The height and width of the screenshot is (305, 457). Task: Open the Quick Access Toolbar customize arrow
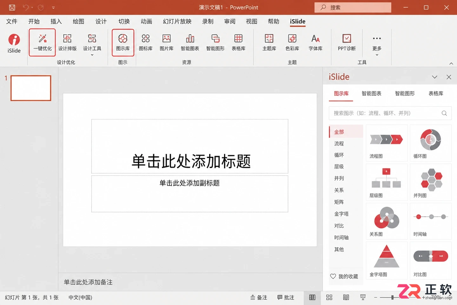53,7
